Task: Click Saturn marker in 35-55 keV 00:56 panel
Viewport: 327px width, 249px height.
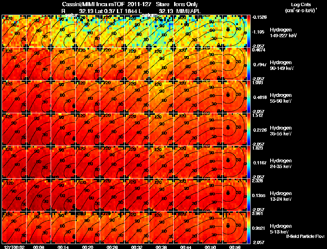Action: [x=228, y=128]
